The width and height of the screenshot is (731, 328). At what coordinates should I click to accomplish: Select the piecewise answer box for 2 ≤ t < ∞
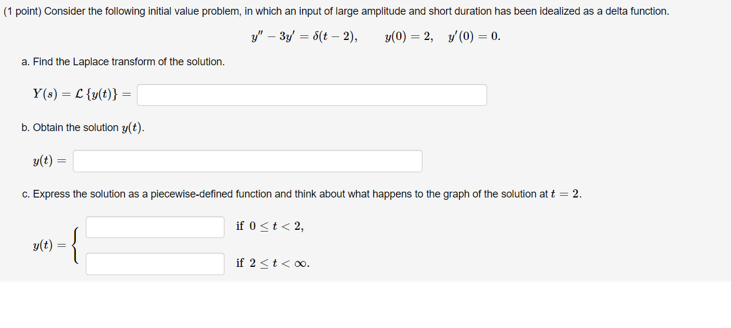(x=155, y=263)
